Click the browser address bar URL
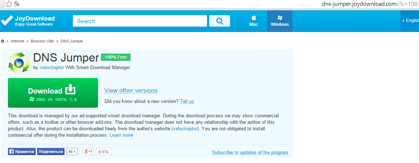The height and width of the screenshot is (163, 419). (x=370, y=4)
